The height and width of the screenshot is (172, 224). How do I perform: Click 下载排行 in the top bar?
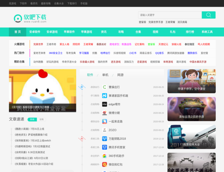coord(72,3)
